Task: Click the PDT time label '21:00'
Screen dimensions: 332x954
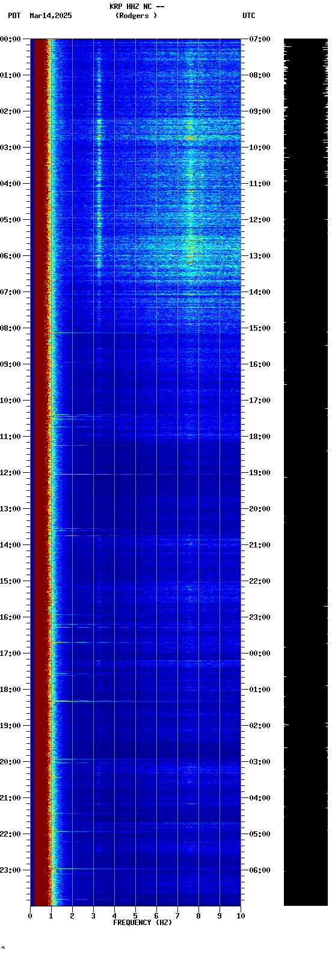Action: coord(10,798)
